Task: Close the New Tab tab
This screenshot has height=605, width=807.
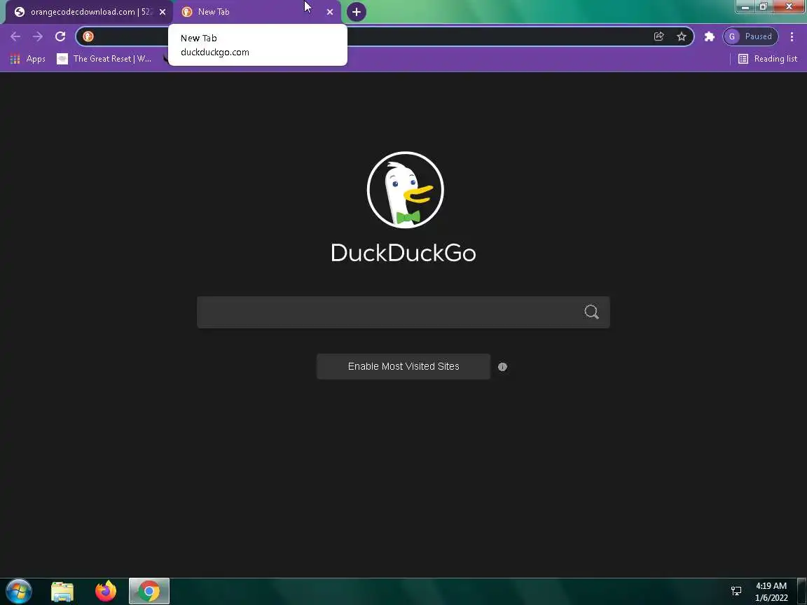Action: coord(330,12)
